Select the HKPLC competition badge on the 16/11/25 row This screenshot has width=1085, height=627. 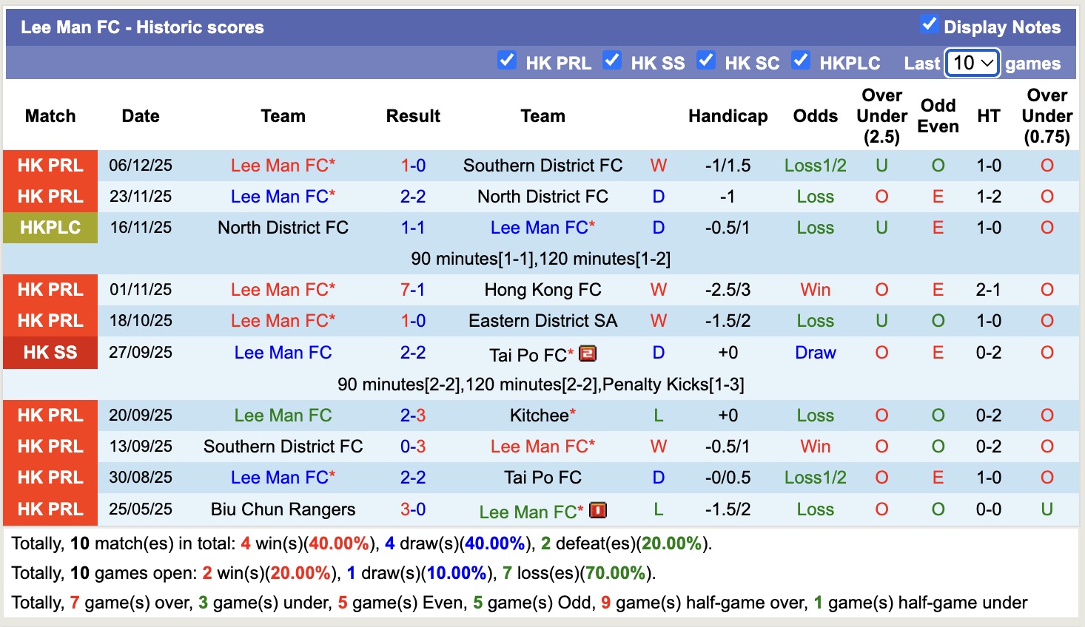click(50, 228)
